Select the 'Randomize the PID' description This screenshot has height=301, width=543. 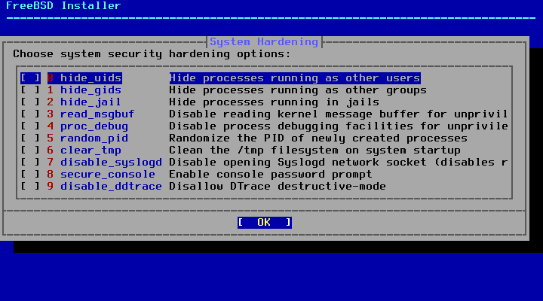(318, 138)
